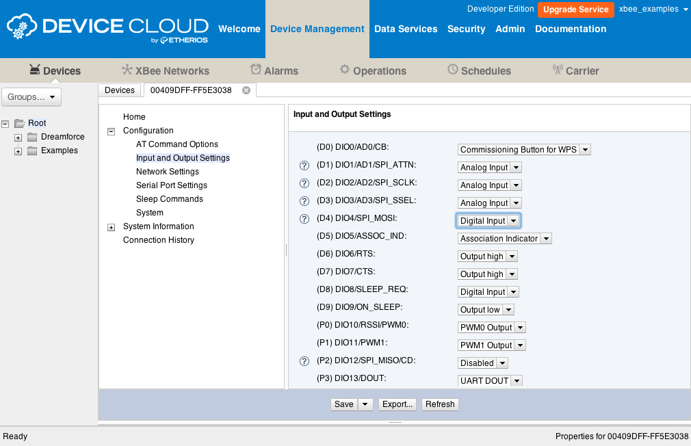
Task: Click the Export... button
Action: [x=397, y=404]
